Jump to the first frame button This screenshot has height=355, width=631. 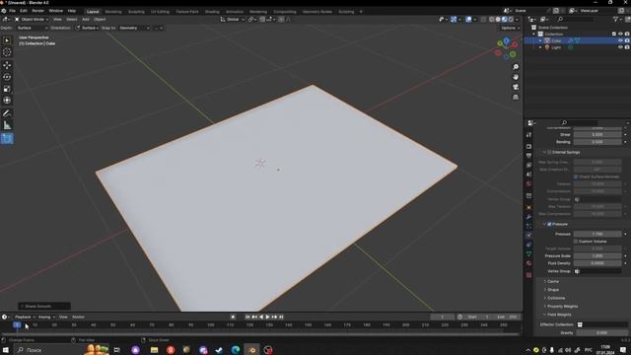pyautogui.click(x=247, y=318)
